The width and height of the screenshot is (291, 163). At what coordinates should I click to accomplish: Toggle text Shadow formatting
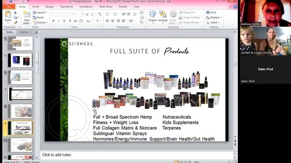click(70, 21)
